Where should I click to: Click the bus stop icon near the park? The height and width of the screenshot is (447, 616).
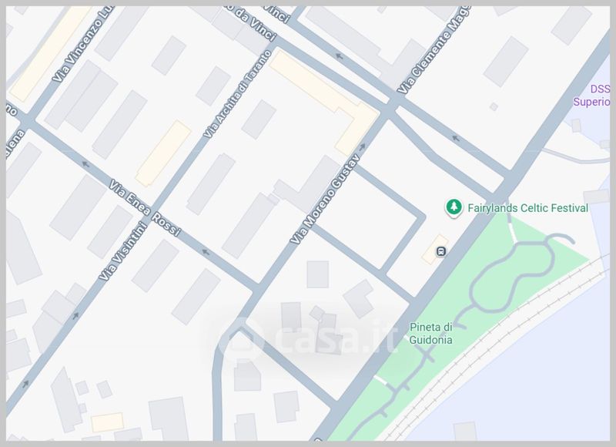(440, 250)
